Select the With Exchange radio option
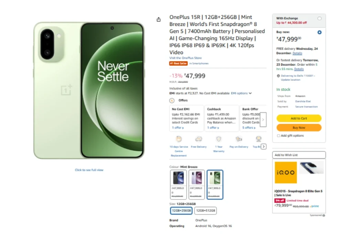The width and height of the screenshot is (352, 235). pos(320,19)
